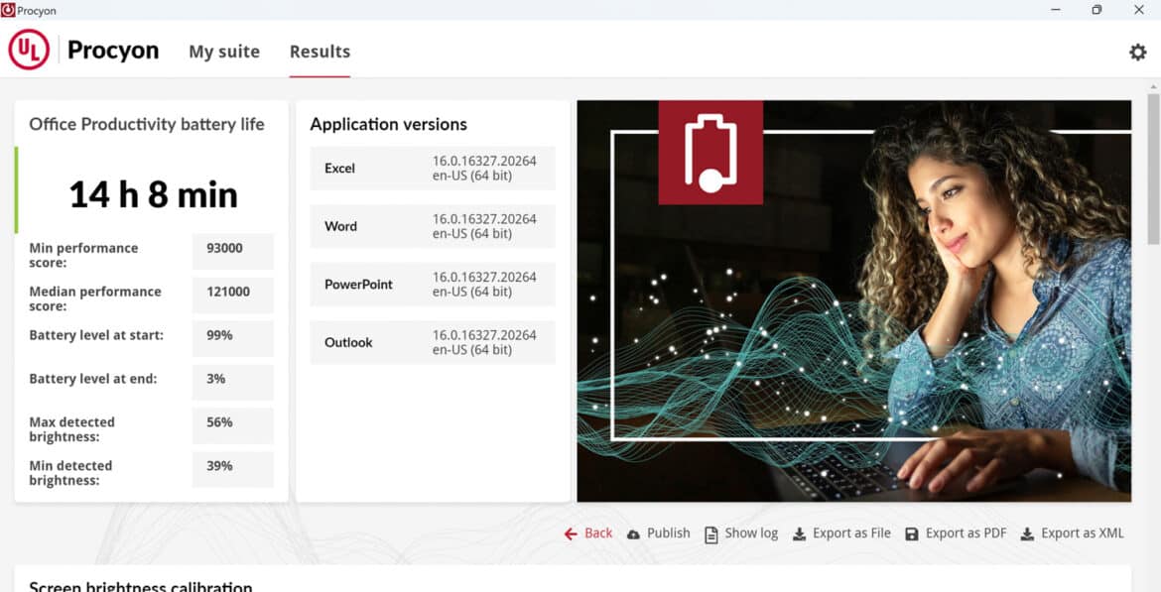The height and width of the screenshot is (592, 1161).
Task: Click the Publish cloud upload icon
Action: [x=633, y=533]
